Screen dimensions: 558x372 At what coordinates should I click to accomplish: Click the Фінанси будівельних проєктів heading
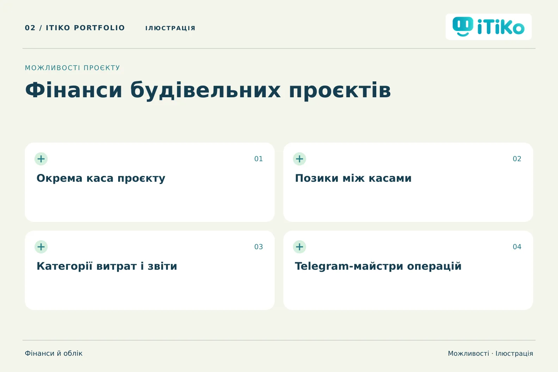pyautogui.click(x=208, y=90)
